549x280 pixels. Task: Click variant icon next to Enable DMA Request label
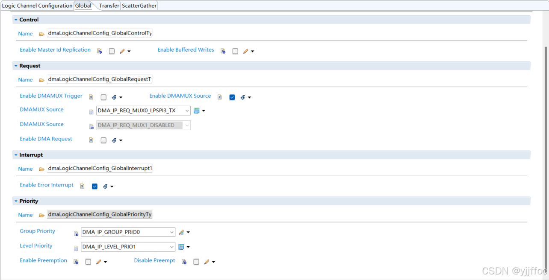tap(91, 140)
